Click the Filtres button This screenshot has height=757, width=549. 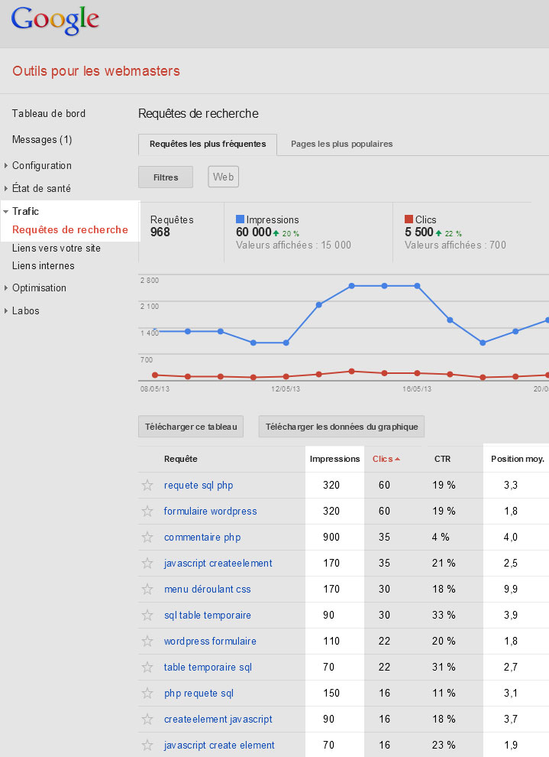[166, 177]
